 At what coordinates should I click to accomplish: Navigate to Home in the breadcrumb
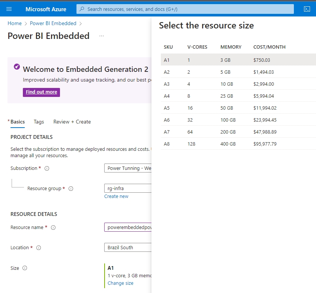[x=15, y=23]
